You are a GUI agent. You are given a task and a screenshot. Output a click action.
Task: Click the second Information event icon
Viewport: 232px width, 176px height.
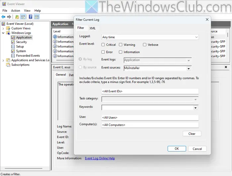[x=55, y=42]
